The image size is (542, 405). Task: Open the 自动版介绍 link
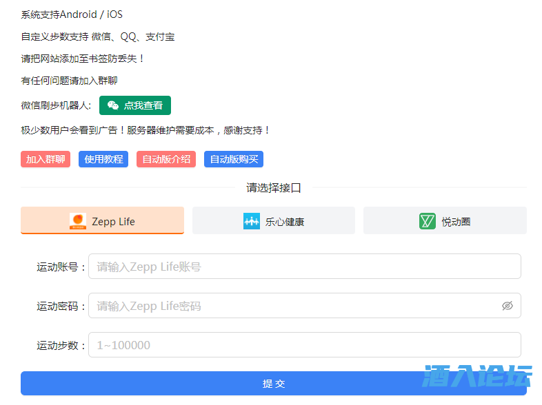click(166, 159)
